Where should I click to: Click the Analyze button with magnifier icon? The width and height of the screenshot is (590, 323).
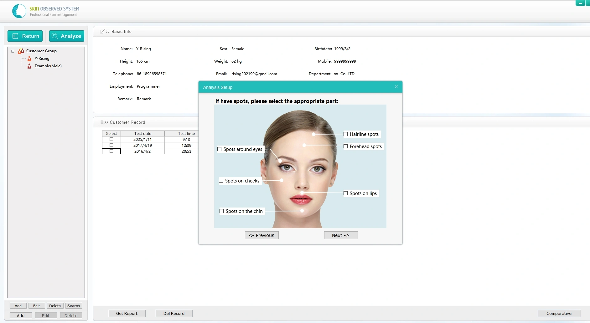pyautogui.click(x=67, y=36)
